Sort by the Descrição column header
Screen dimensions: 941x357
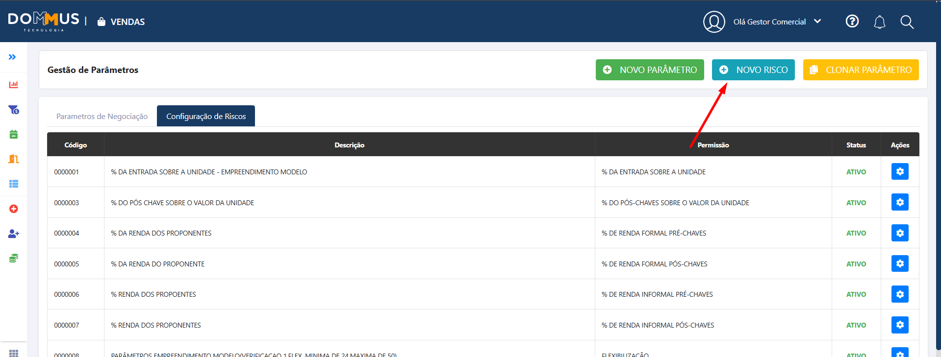[350, 145]
